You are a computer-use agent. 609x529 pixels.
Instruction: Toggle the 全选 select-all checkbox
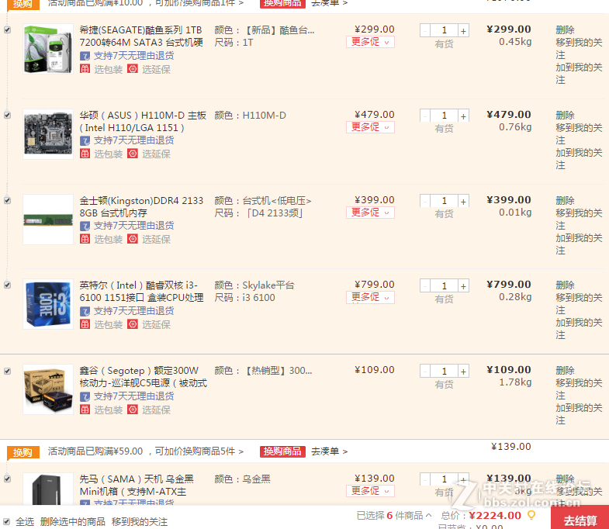click(7, 521)
